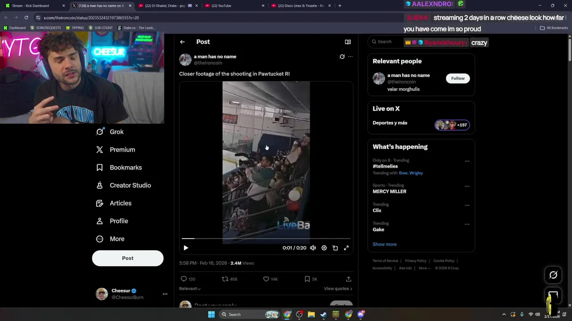This screenshot has width=572, height=321.
Task: Open the Stake.us bookmark
Action: (x=136, y=28)
